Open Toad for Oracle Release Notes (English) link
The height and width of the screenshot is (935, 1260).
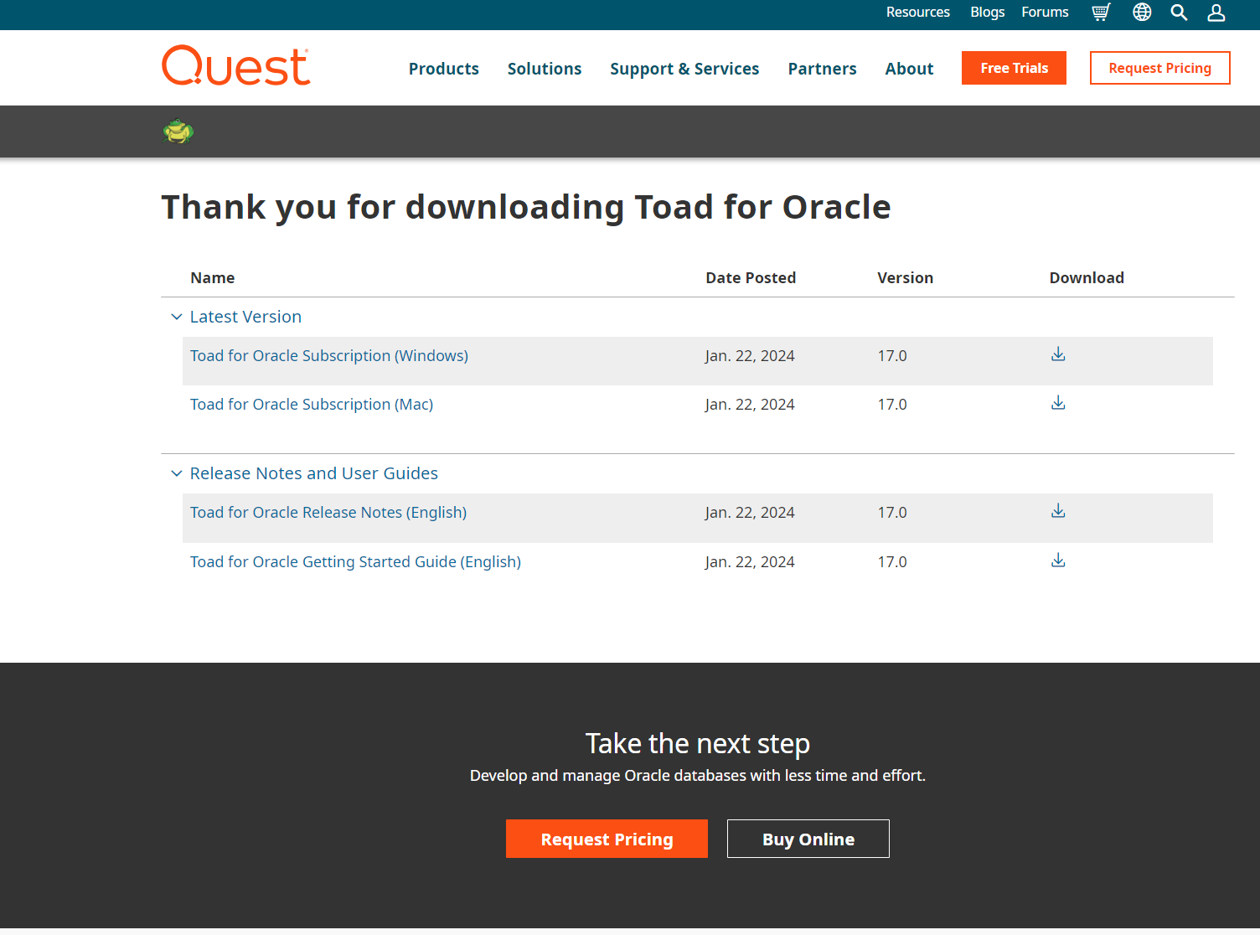coord(328,512)
